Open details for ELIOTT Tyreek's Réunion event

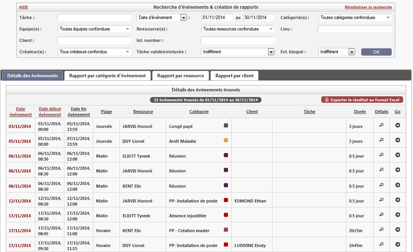point(381,155)
